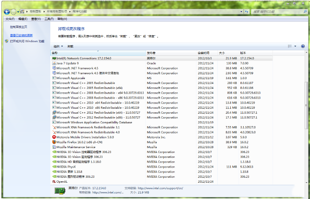Click the vertical scrollbar of program list

pyautogui.click(x=307, y=105)
